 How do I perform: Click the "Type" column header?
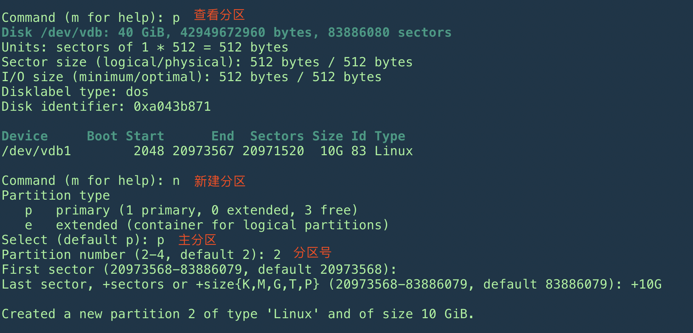pyautogui.click(x=390, y=136)
